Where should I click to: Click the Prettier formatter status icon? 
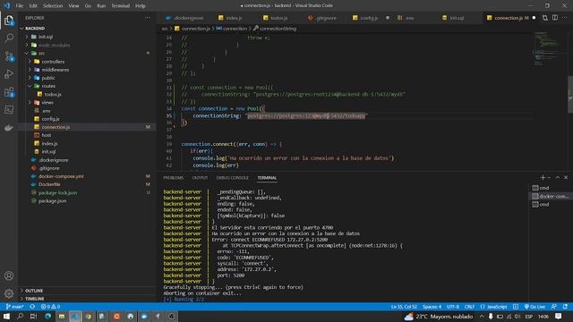[516, 307]
